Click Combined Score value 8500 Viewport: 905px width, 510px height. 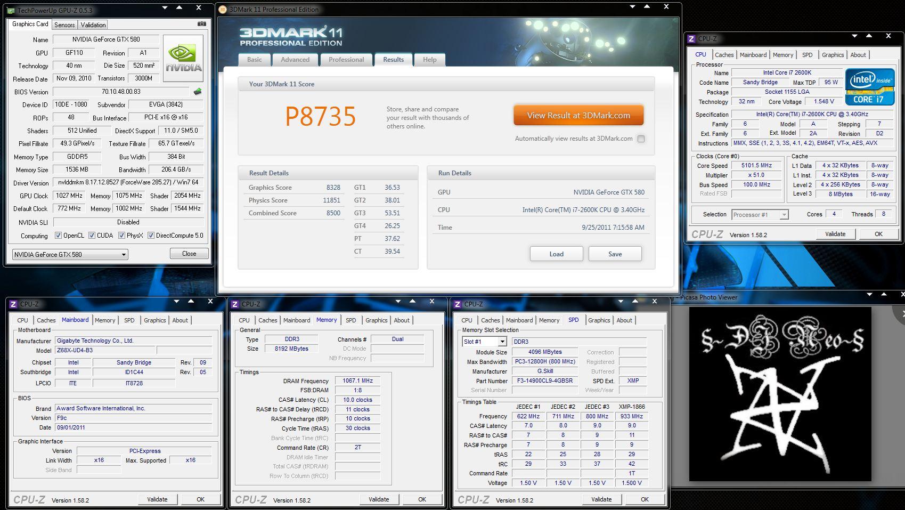coord(333,213)
